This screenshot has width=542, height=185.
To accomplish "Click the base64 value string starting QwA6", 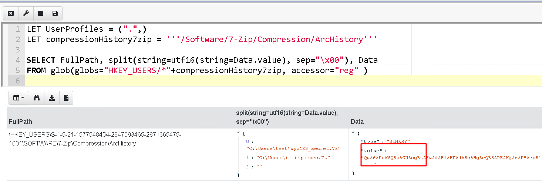I will point(451,158).
